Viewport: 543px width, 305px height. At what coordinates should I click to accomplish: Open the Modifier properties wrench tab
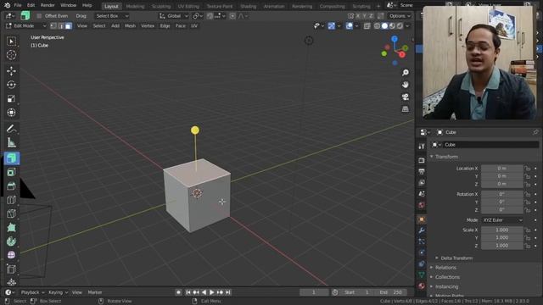(x=422, y=230)
